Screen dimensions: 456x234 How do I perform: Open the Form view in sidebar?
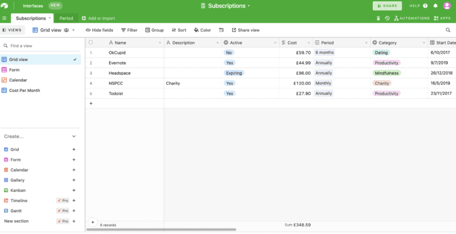[x=40, y=70]
